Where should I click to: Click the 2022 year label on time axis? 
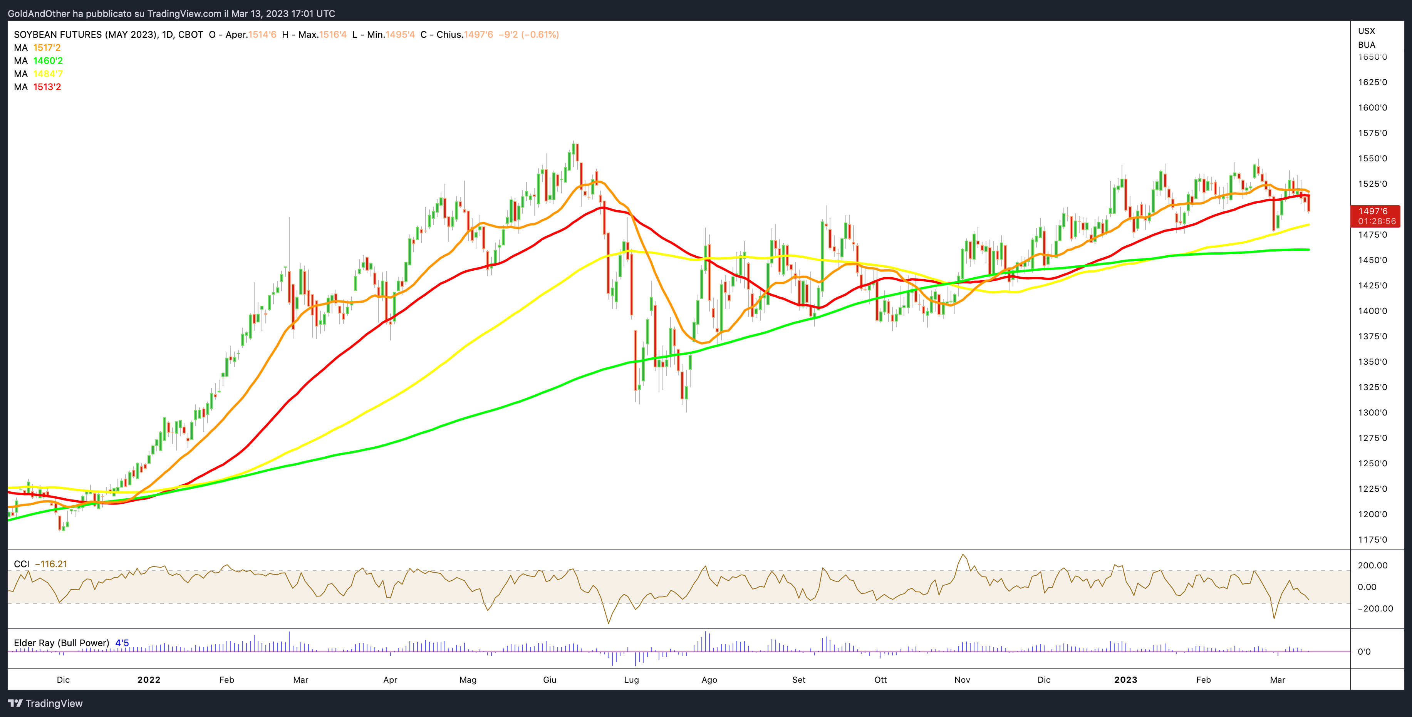(x=149, y=680)
